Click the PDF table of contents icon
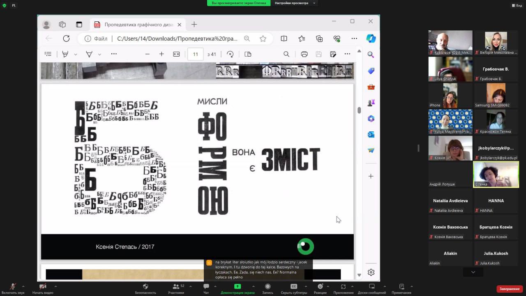Viewport: 526px width, 296px height. coord(48,54)
